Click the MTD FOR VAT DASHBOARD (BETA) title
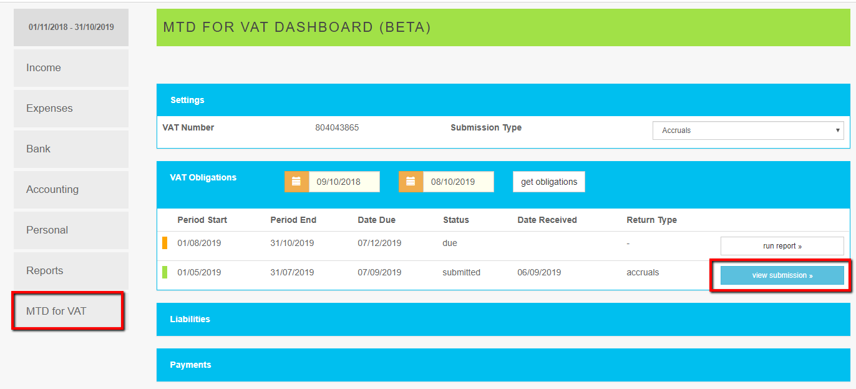The width and height of the screenshot is (856, 389). coord(297,27)
